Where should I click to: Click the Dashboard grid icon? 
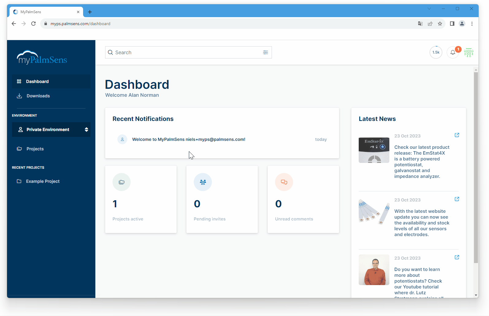coord(19,81)
